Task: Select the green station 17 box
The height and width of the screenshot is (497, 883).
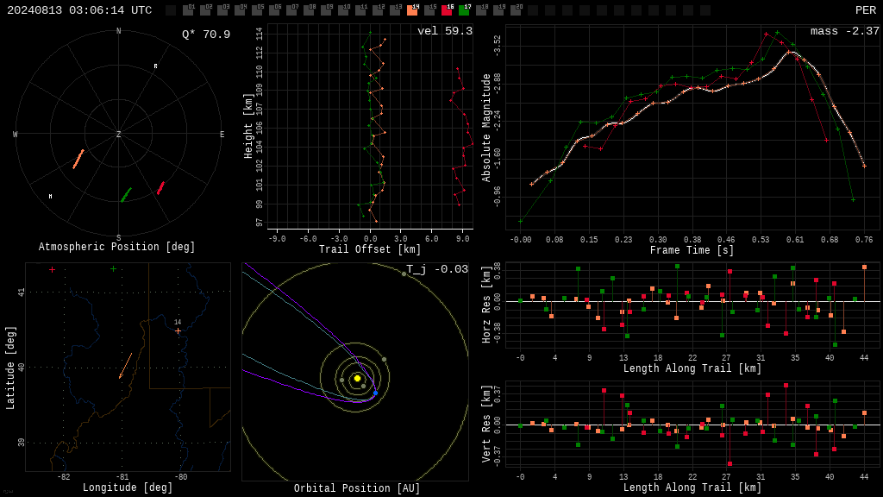Action: click(465, 9)
